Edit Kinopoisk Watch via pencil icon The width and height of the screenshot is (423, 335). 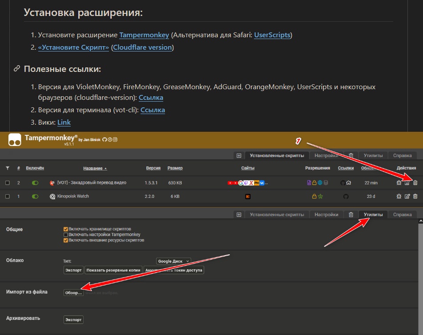[407, 196]
